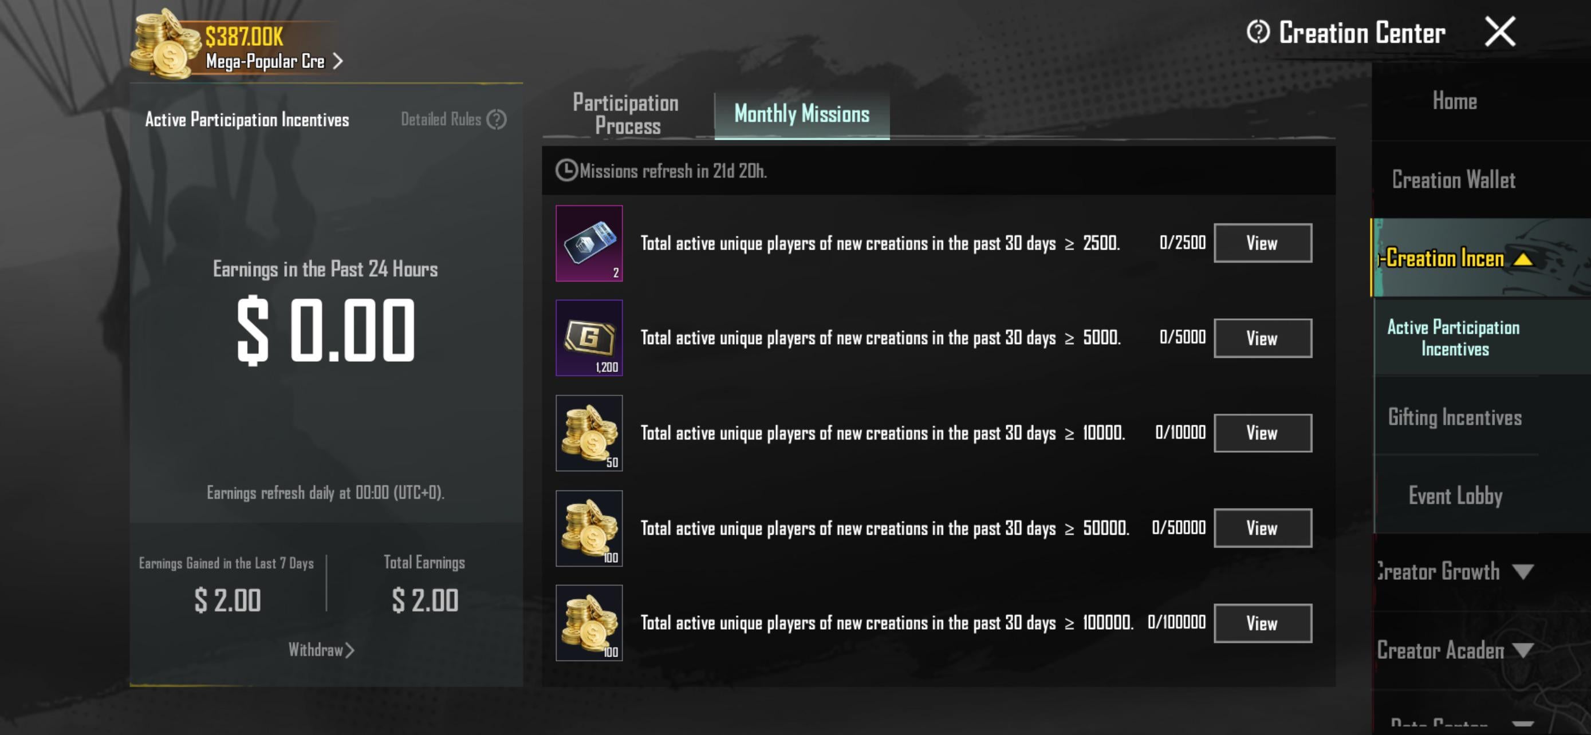1591x735 pixels.
Task: Close the Creation Center screen
Action: pos(1499,31)
